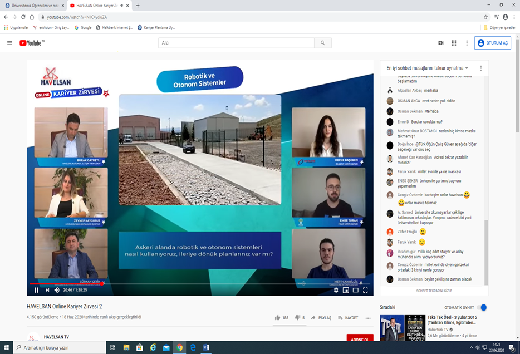Open the Kariyer Planlama bookmark
Screen dimensions: 520x354
coord(156,27)
